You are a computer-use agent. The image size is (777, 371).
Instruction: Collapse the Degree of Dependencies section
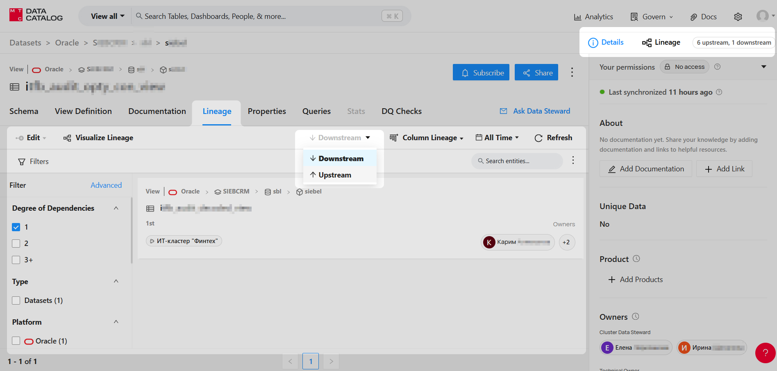(116, 208)
